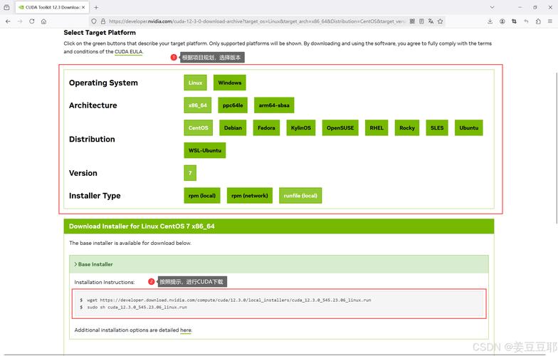Image resolution: width=558 pixels, height=356 pixels.
Task: Open a new tab with plus button
Action: [96, 7]
